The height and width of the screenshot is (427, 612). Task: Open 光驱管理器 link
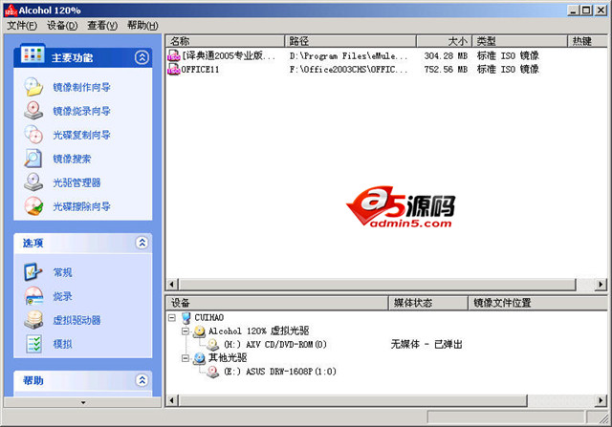click(x=76, y=182)
